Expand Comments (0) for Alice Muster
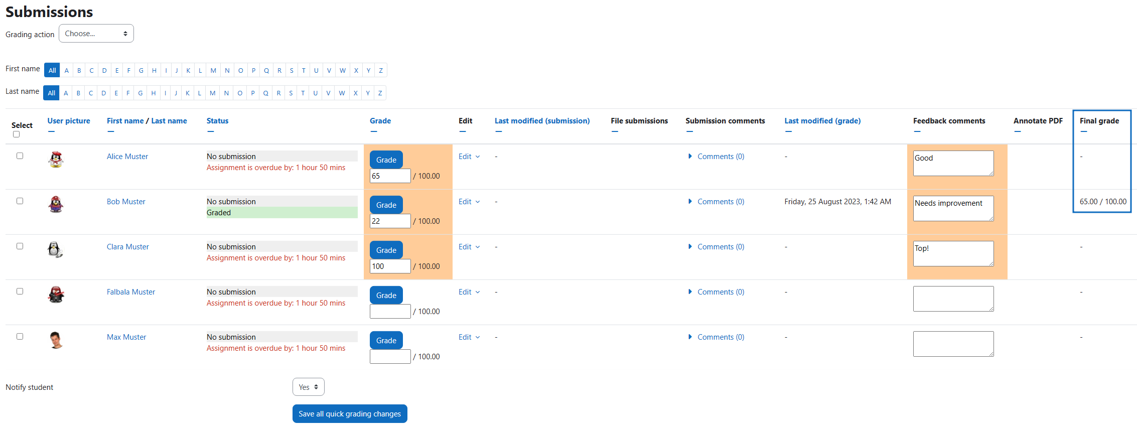 716,157
